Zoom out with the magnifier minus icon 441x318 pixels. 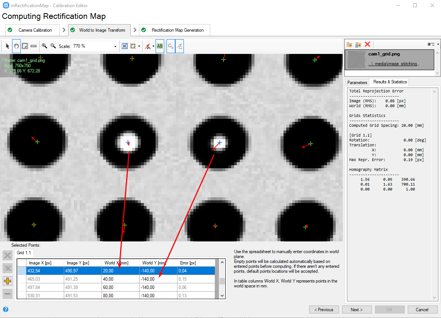point(53,46)
